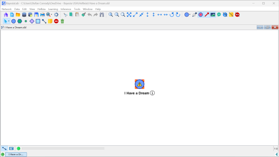Viewport: 279px width, 157px height.
Task: Click the plain magnifier default zoom icon
Action: (123, 14)
